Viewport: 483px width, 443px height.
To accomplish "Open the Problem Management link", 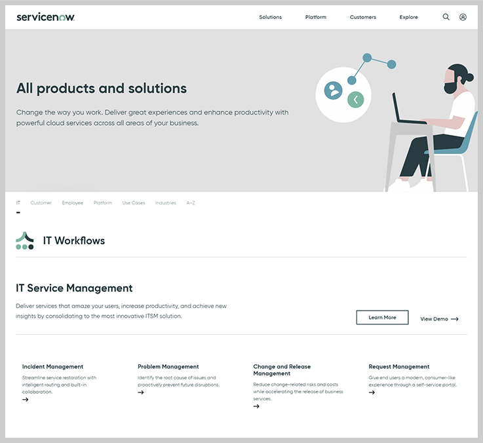I will pyautogui.click(x=168, y=366).
